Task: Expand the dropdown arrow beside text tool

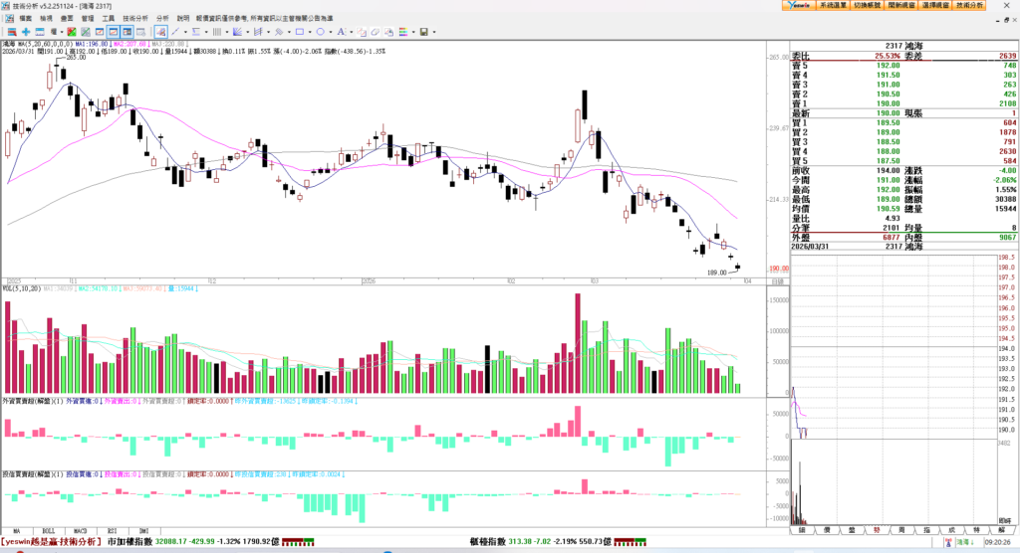Action: 351,32
